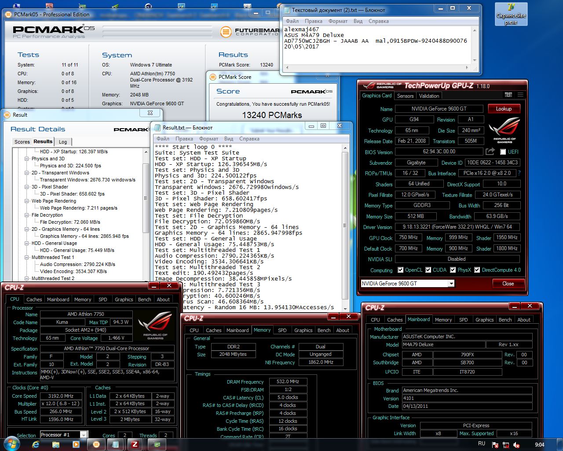Click the RU language indicator
563x451 pixels.
482,444
